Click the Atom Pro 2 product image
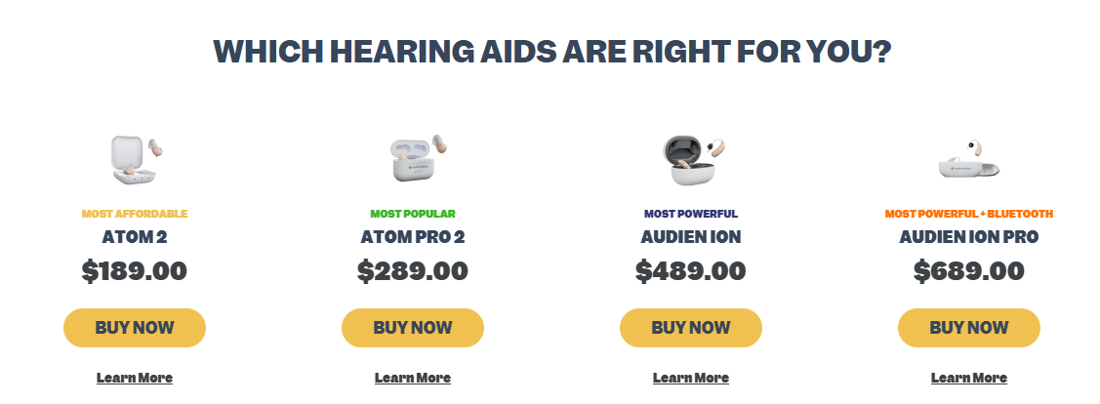The height and width of the screenshot is (404, 1100). point(413,159)
